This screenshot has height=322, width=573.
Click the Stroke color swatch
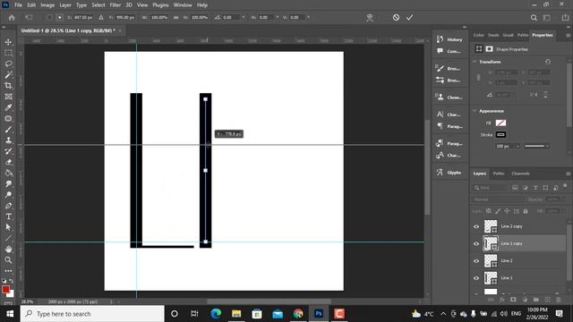[x=500, y=135]
